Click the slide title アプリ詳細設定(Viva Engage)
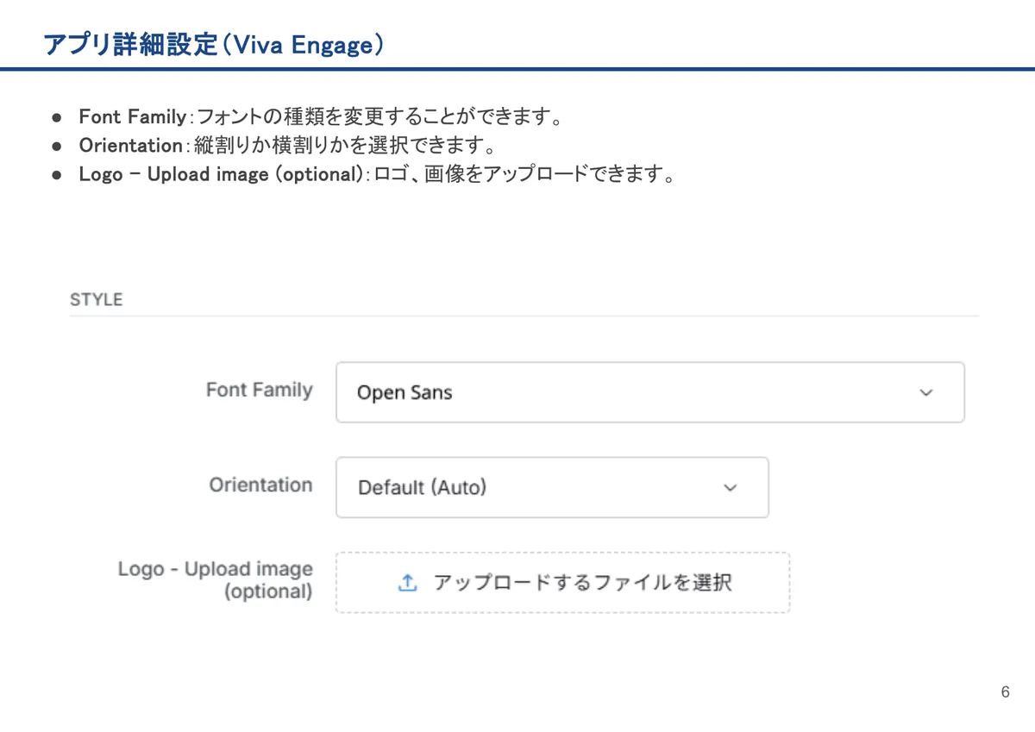Image resolution: width=1035 pixels, height=732 pixels. click(x=213, y=45)
